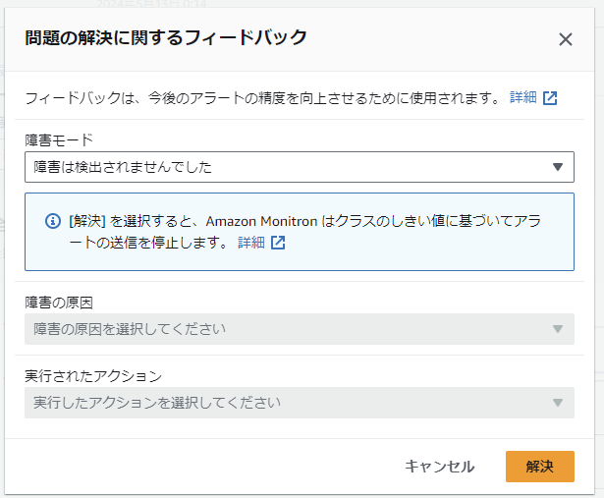Click the 実行されたアクション field label
This screenshot has width=604, height=498.
tap(93, 376)
